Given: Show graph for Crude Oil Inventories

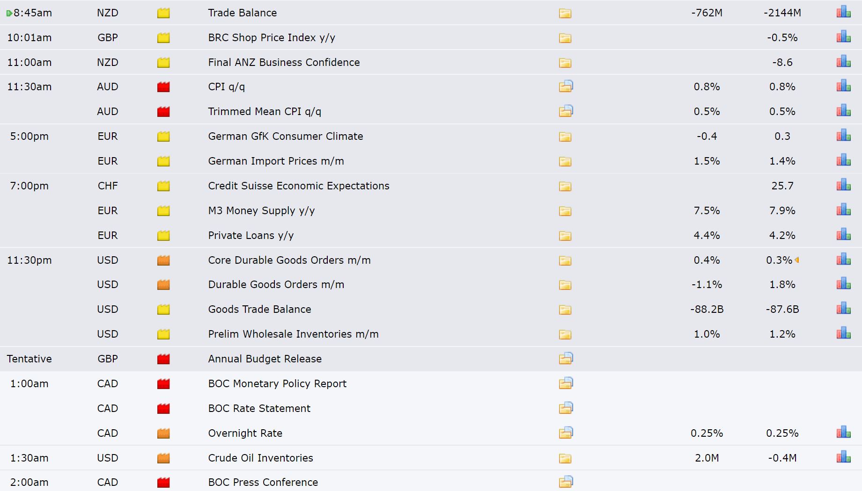Looking at the screenshot, I should pos(843,457).
